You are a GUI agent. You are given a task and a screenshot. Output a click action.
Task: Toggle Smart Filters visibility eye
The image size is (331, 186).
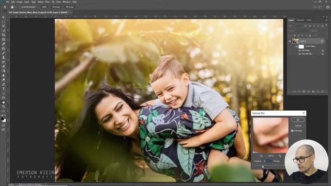(x=296, y=47)
